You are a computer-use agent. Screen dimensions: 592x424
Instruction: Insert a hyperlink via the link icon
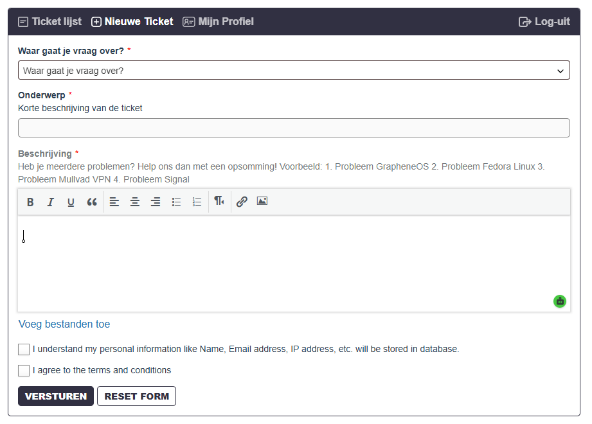point(242,202)
